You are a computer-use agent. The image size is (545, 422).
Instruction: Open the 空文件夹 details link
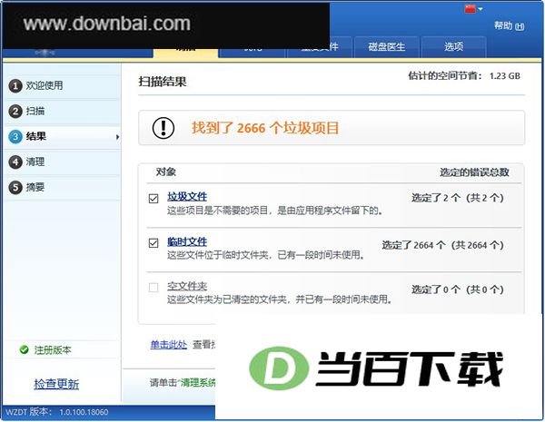click(x=187, y=286)
